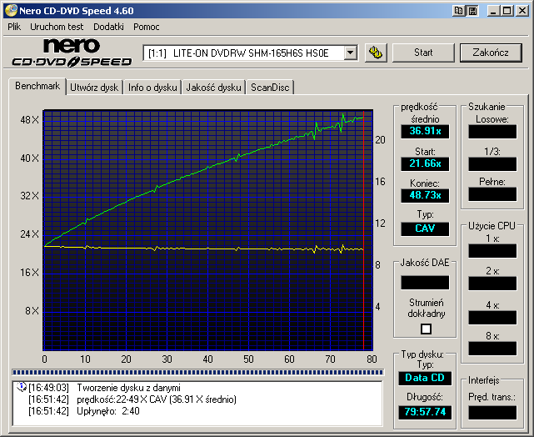Click the info icon in the log panel
534x437 pixels.
pyautogui.click(x=22, y=387)
